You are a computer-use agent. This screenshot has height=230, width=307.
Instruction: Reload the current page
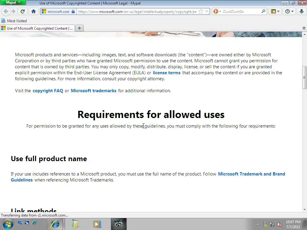coord(22,11)
